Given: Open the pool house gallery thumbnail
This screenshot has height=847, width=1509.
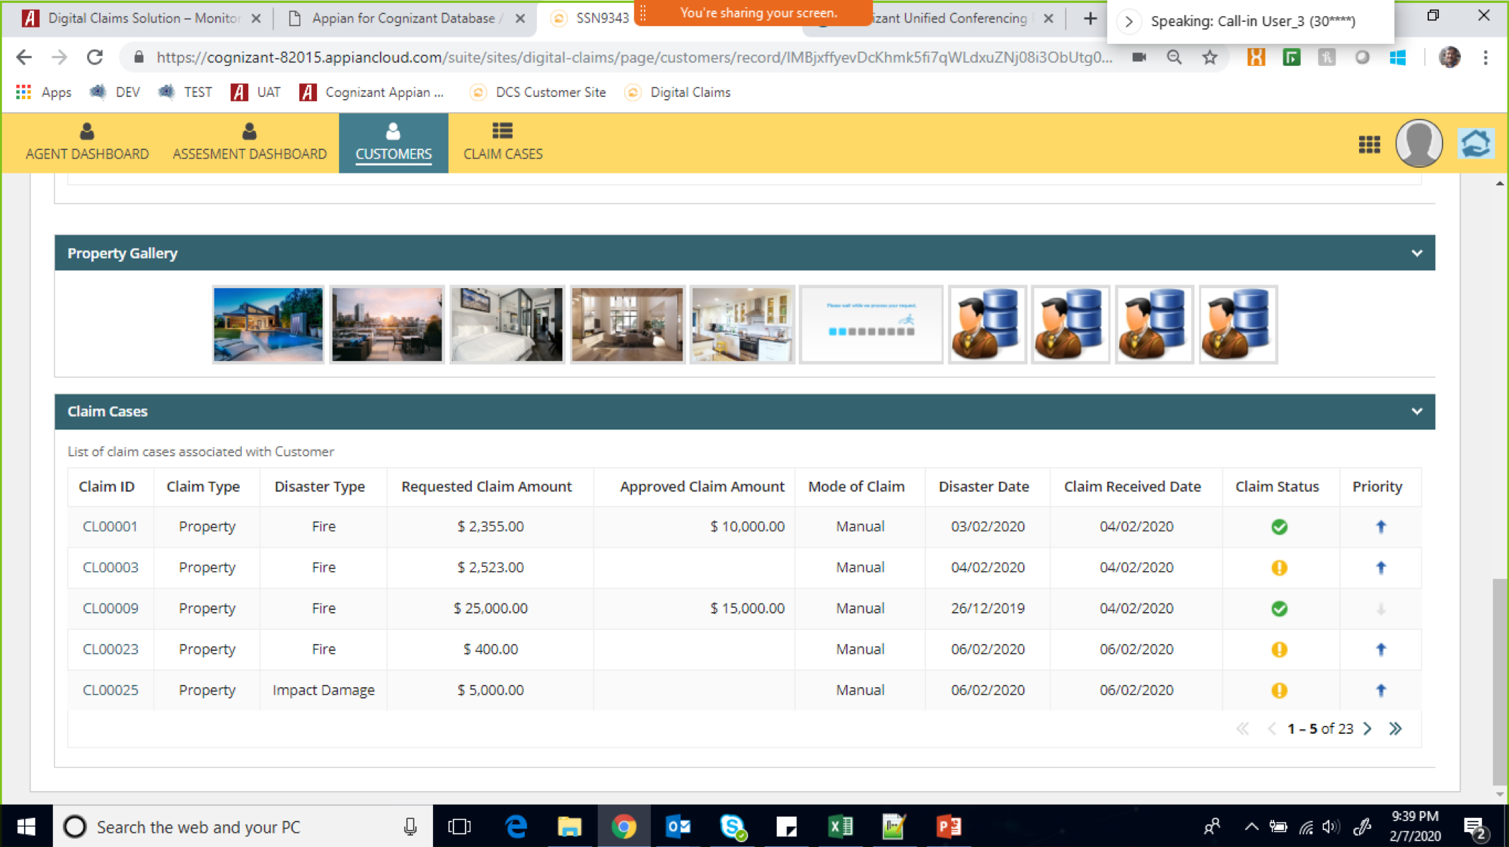Looking at the screenshot, I should 268,325.
